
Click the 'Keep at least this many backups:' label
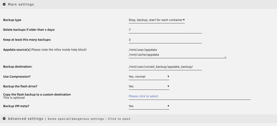pyautogui.click(x=27, y=40)
